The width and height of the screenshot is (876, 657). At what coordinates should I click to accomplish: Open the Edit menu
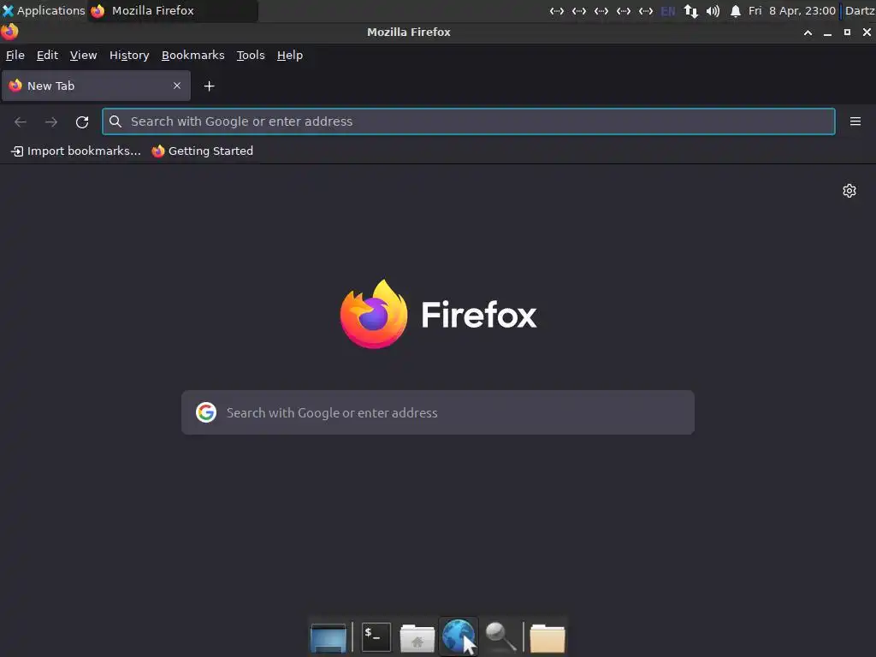(x=48, y=56)
